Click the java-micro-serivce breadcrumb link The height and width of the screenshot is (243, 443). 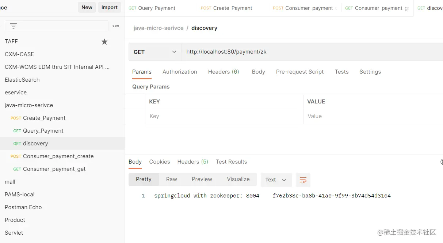[159, 28]
